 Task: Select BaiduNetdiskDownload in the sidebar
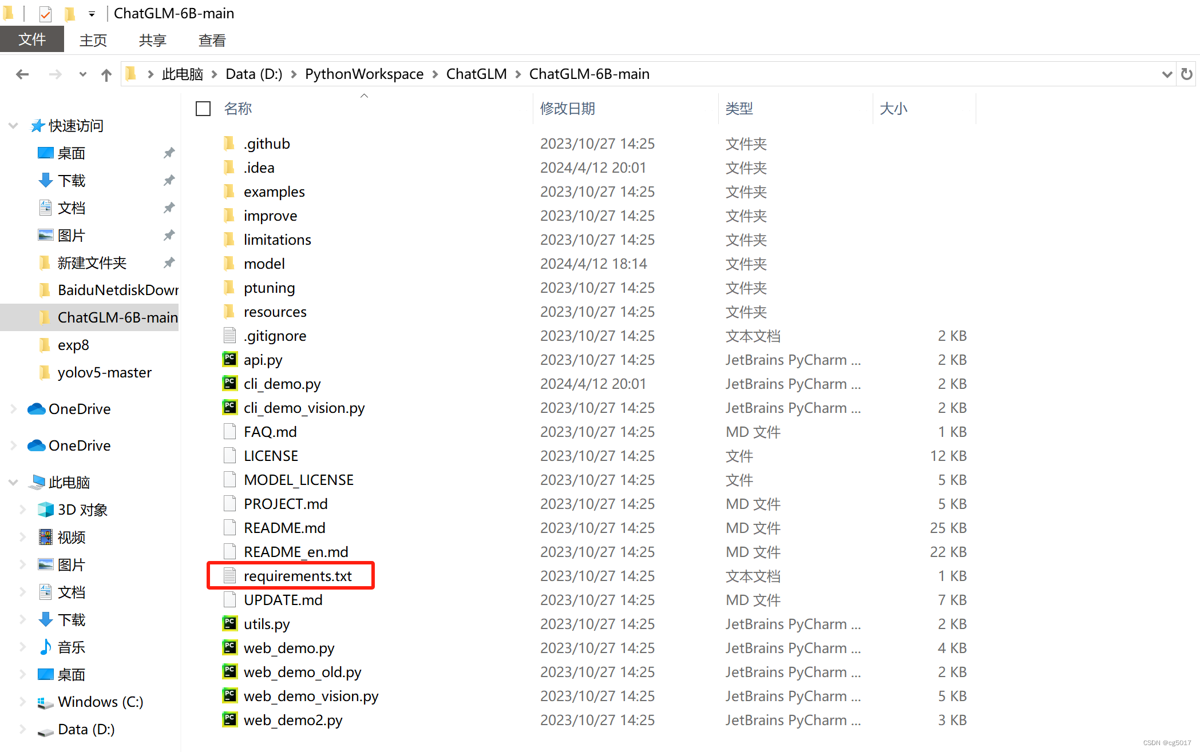(x=118, y=290)
